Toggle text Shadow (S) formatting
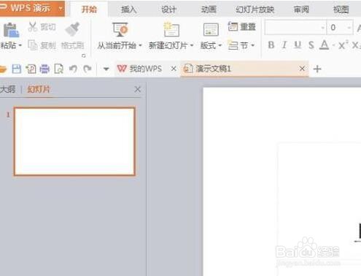The image size is (361, 276). pyautogui.click(x=311, y=45)
